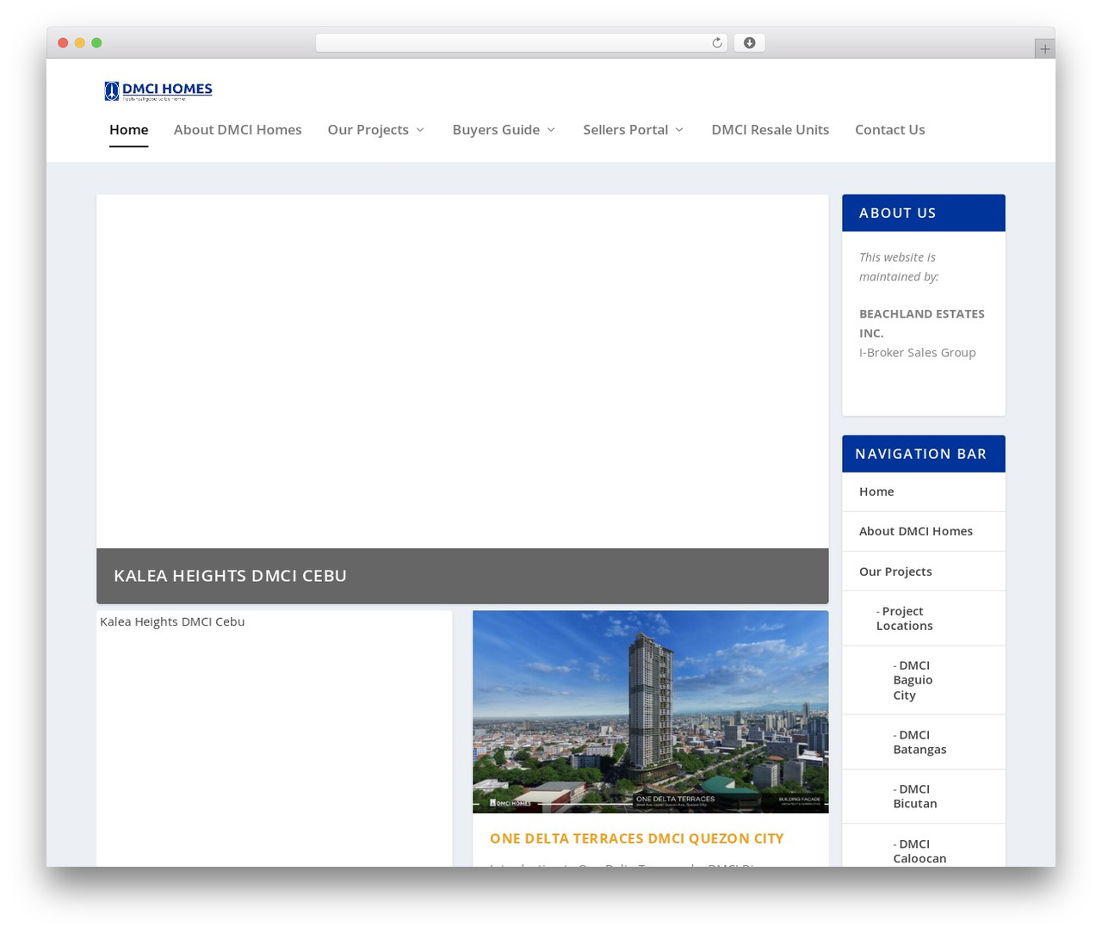Click the 'This website is maintained by:' text
Viewport: 1102px width, 933px height.
pyautogui.click(x=899, y=267)
